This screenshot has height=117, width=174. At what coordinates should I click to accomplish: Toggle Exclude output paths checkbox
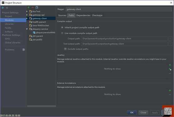tap(65, 49)
